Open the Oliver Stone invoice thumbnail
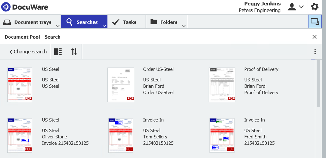Screen dimensions: 326x158 coord(20,135)
